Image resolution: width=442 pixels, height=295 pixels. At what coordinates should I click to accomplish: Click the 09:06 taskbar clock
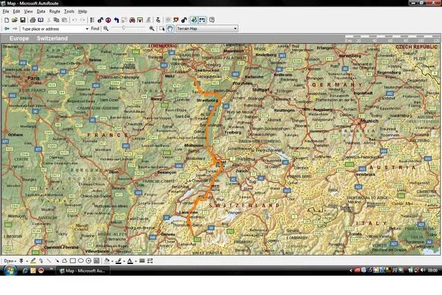433,271
